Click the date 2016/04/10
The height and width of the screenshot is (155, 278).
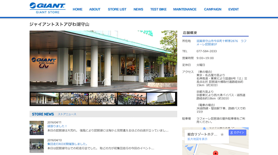[55, 140]
